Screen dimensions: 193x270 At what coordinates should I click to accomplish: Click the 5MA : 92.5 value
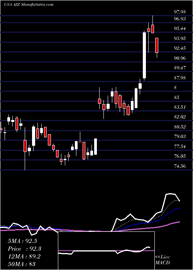(x=22, y=241)
